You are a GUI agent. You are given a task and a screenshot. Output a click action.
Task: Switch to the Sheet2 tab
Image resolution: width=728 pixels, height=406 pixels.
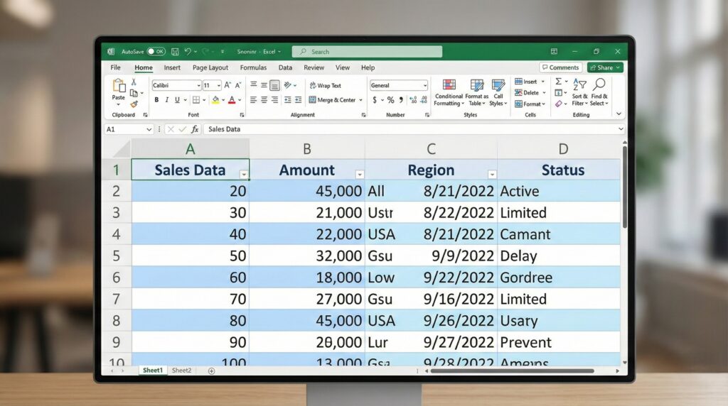[181, 371]
